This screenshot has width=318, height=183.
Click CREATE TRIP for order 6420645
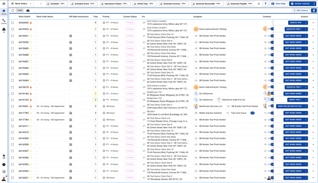tap(296, 23)
